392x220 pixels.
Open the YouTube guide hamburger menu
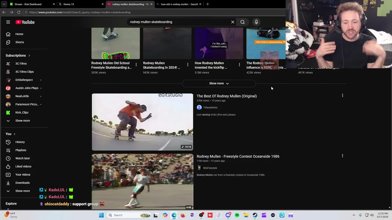pyautogui.click(x=8, y=22)
